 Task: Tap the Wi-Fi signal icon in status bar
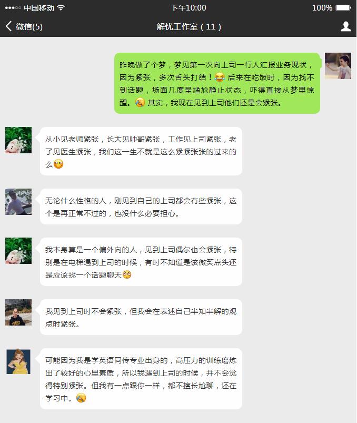pos(61,7)
